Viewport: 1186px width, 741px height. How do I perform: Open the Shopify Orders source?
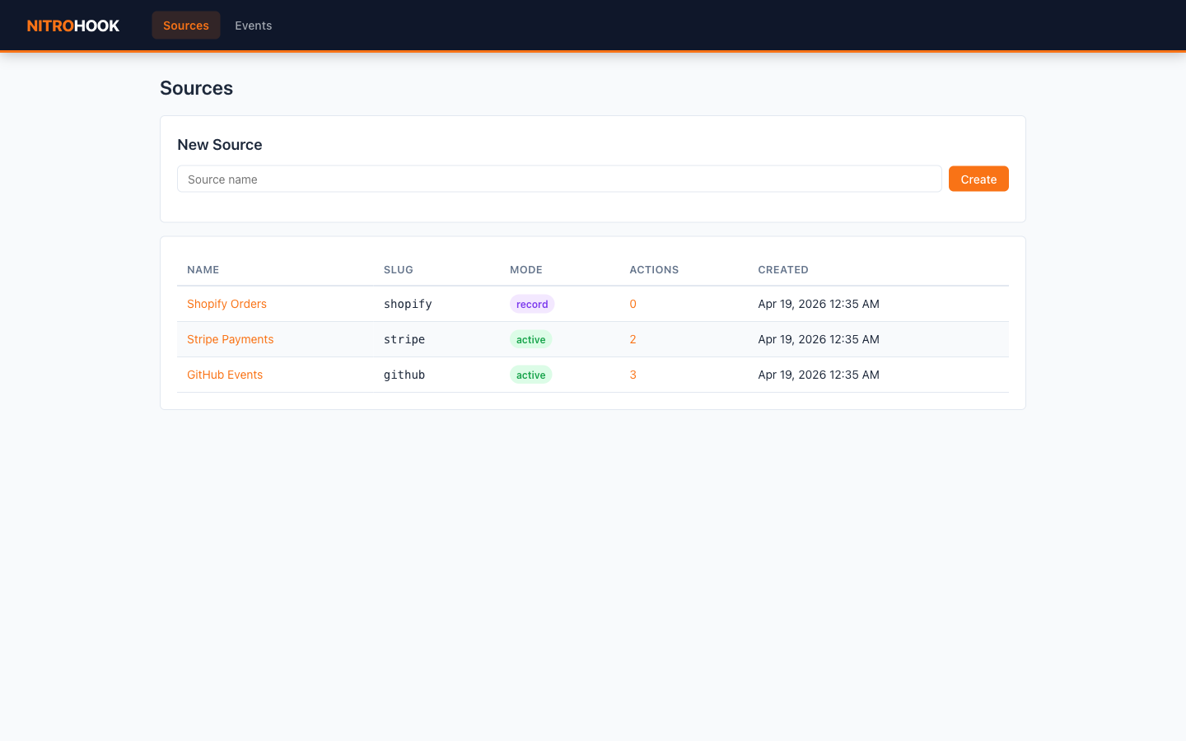pyautogui.click(x=226, y=304)
